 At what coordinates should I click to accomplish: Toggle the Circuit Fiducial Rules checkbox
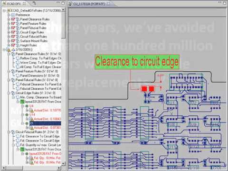coord(13,37)
